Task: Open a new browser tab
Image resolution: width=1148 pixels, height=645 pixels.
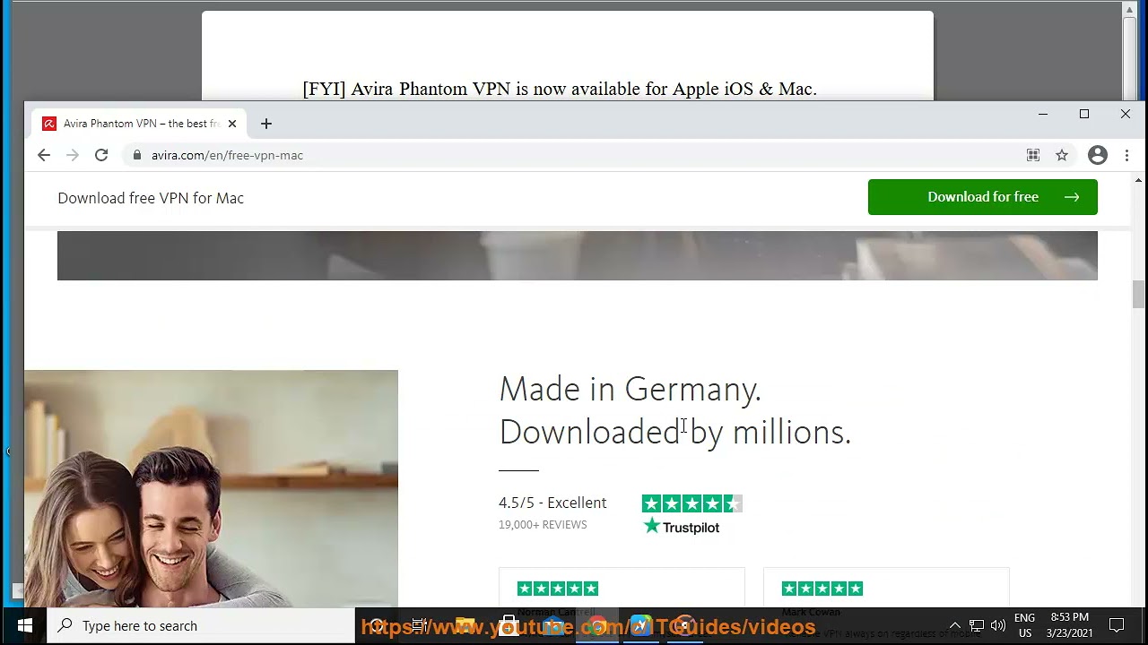Action: click(x=265, y=124)
